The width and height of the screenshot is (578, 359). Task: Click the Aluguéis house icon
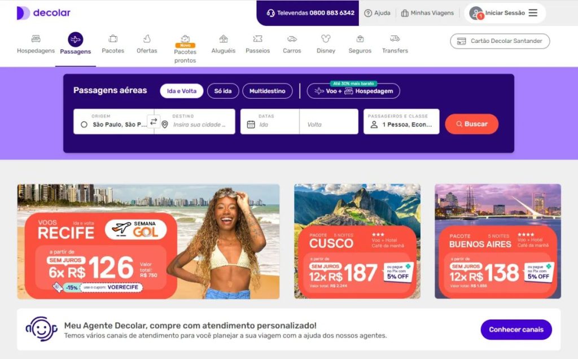[224, 38]
